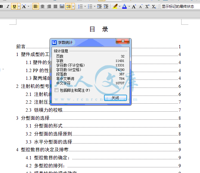
Task: Close the 字数统计 dialog with X
Action: pos(123,41)
